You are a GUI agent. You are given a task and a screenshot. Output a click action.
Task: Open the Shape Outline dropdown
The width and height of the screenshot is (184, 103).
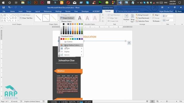click(67, 18)
